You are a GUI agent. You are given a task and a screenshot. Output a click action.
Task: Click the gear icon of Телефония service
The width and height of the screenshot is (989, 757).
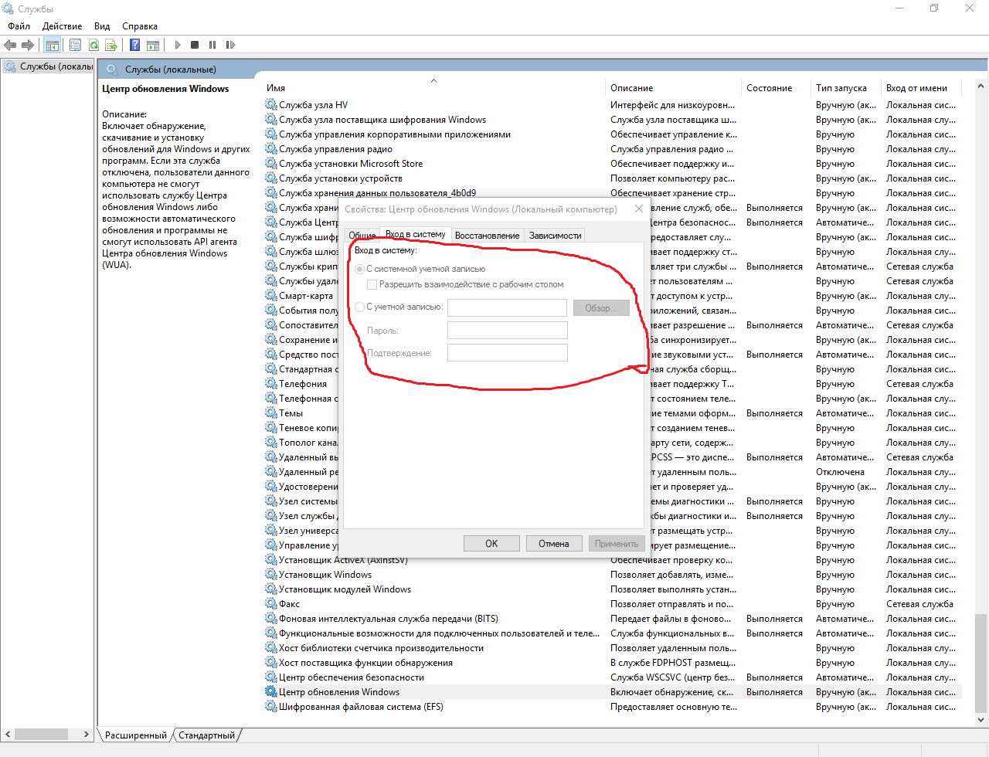point(271,383)
